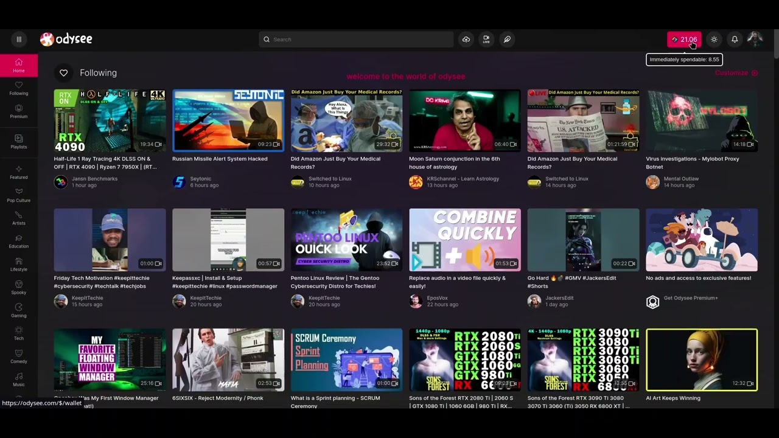The image size is (779, 438).
Task: Open the Russian Missile Alert System Hacked thumbnail
Action: tap(228, 120)
